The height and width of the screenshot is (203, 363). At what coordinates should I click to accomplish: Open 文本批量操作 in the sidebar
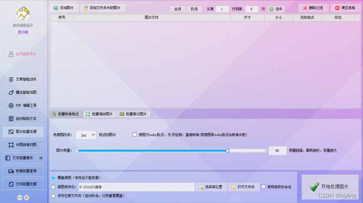(20, 158)
